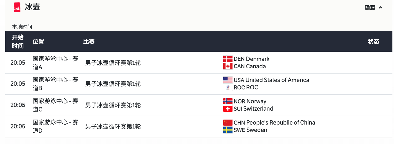The height and width of the screenshot is (144, 394).
Task: Click the red curling sport icon
Action: (17, 7)
